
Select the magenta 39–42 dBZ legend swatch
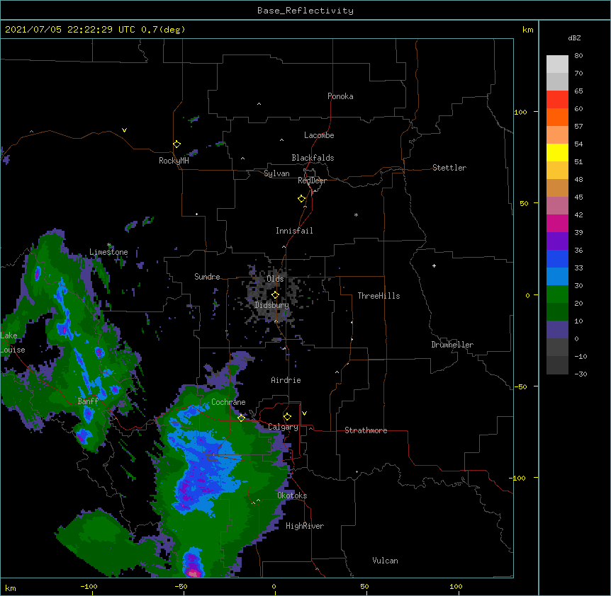pos(557,223)
